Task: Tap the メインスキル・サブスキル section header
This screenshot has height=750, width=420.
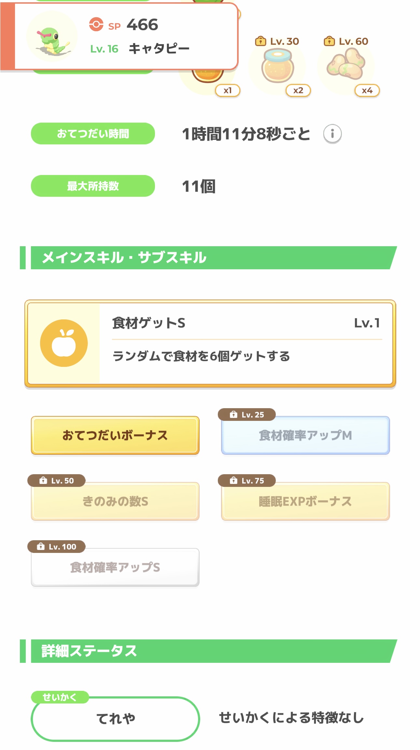Action: (x=208, y=258)
